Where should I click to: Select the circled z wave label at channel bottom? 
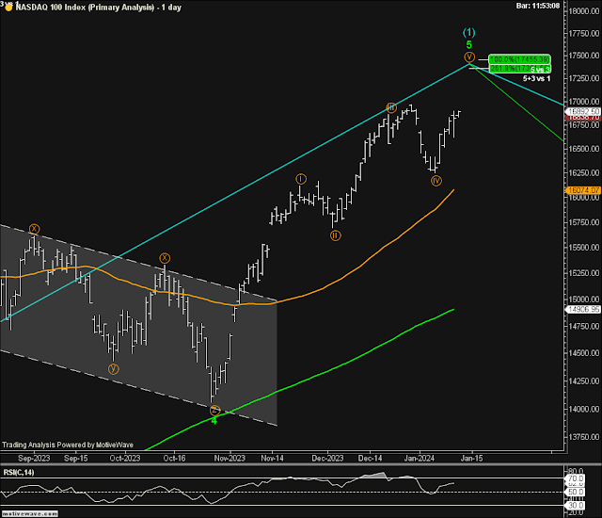(215, 411)
